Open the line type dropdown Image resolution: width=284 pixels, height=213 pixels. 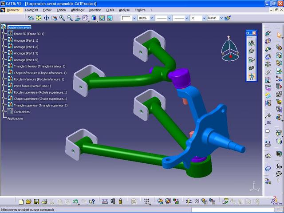[x=187, y=18]
